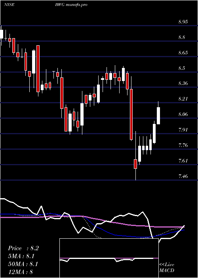
Task: Click the 8.06 price axis label
Action: pyautogui.click(x=183, y=114)
